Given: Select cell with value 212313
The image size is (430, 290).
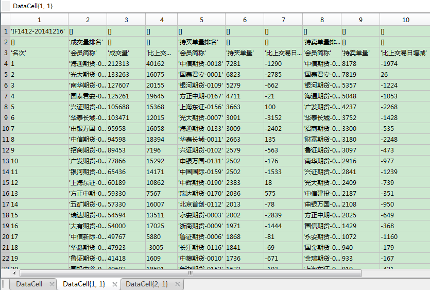Looking at the screenshot, I should pos(126,64).
